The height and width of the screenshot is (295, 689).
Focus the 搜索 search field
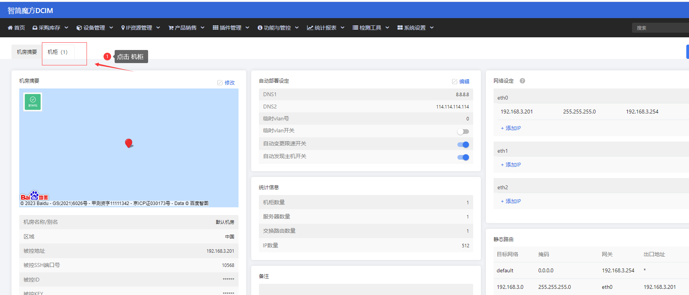point(660,28)
